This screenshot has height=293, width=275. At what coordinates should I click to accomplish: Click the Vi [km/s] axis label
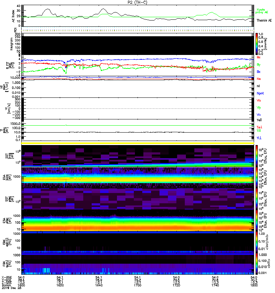pyautogui.click(x=8, y=108)
